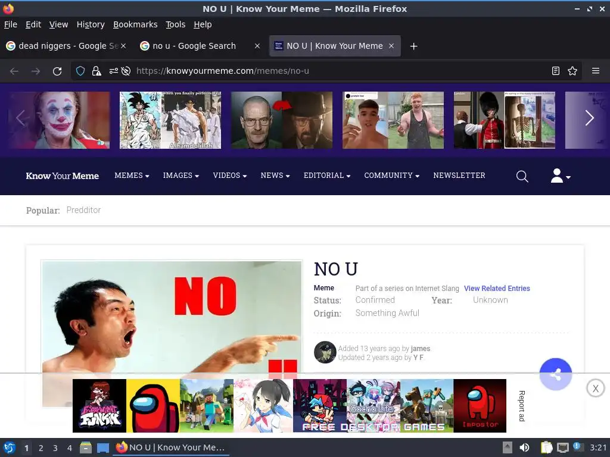Expand the COMMUNITY dropdown menu
Viewport: 610px width, 457px height.
pos(392,176)
